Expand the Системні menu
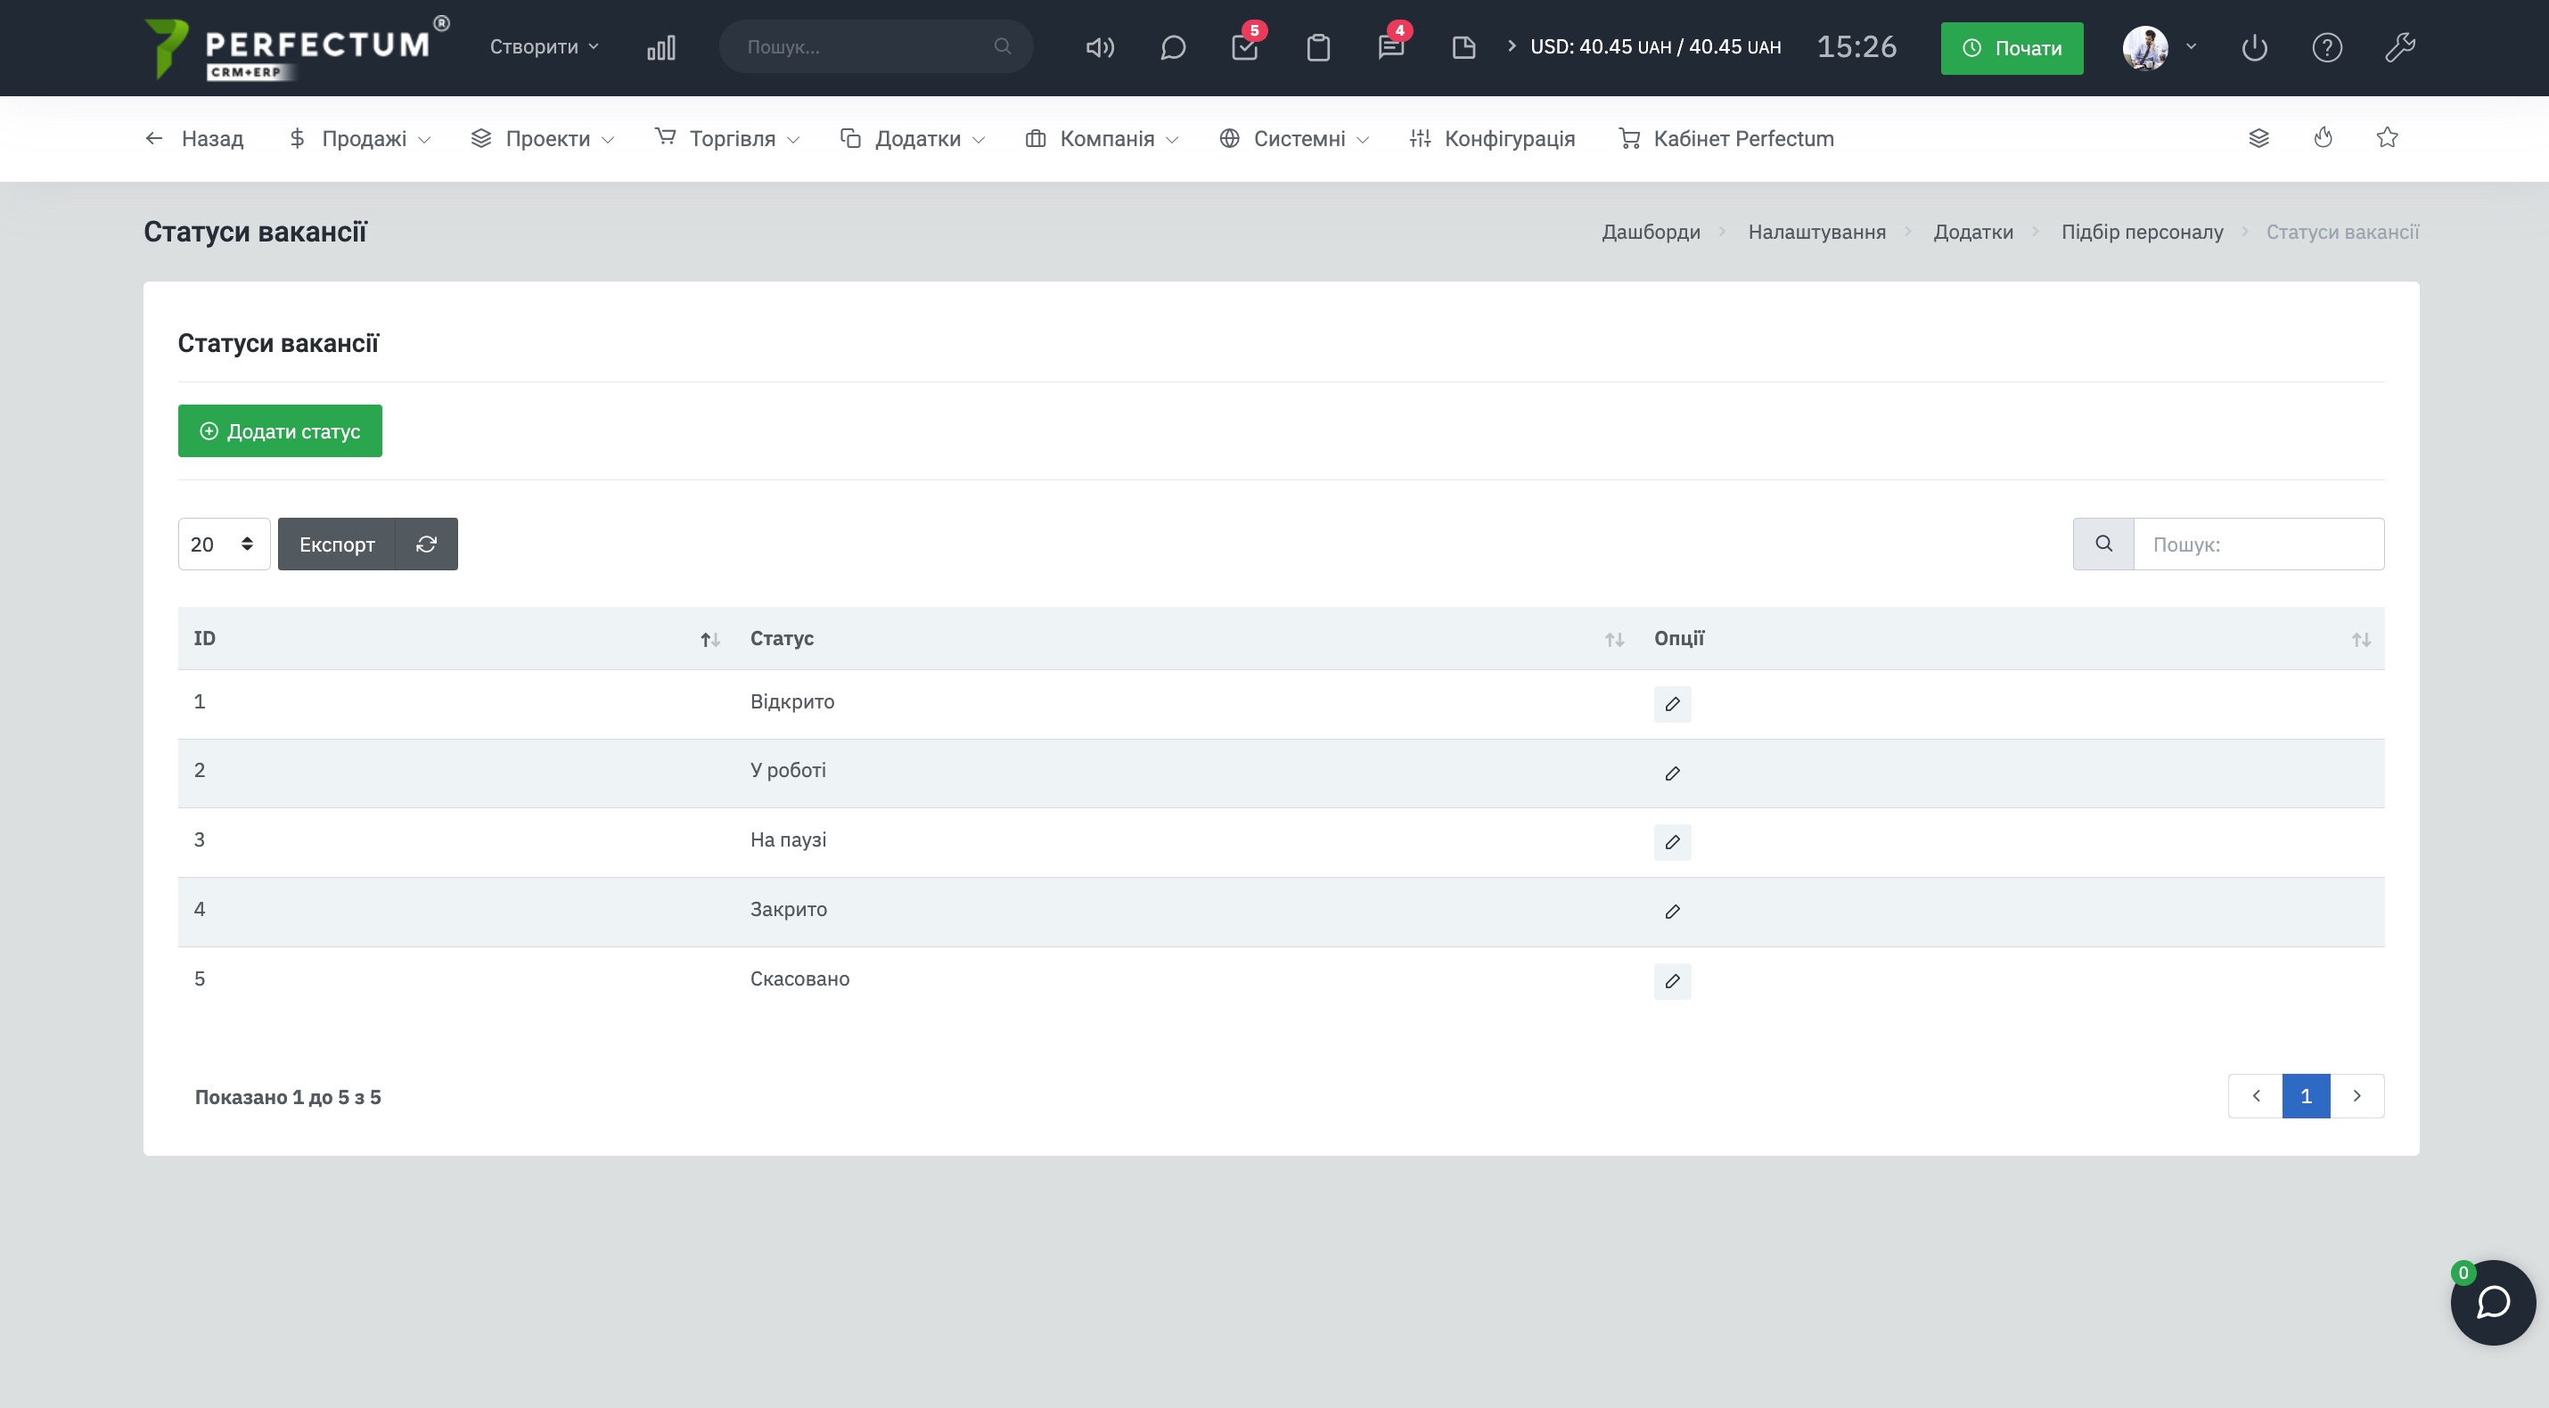Viewport: 2549px width, 1408px height. pyautogui.click(x=1294, y=138)
